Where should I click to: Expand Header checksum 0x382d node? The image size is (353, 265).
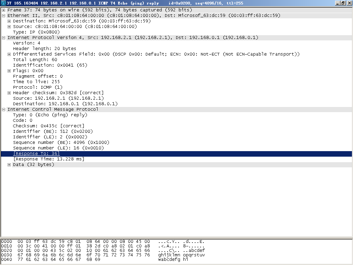click(9, 93)
